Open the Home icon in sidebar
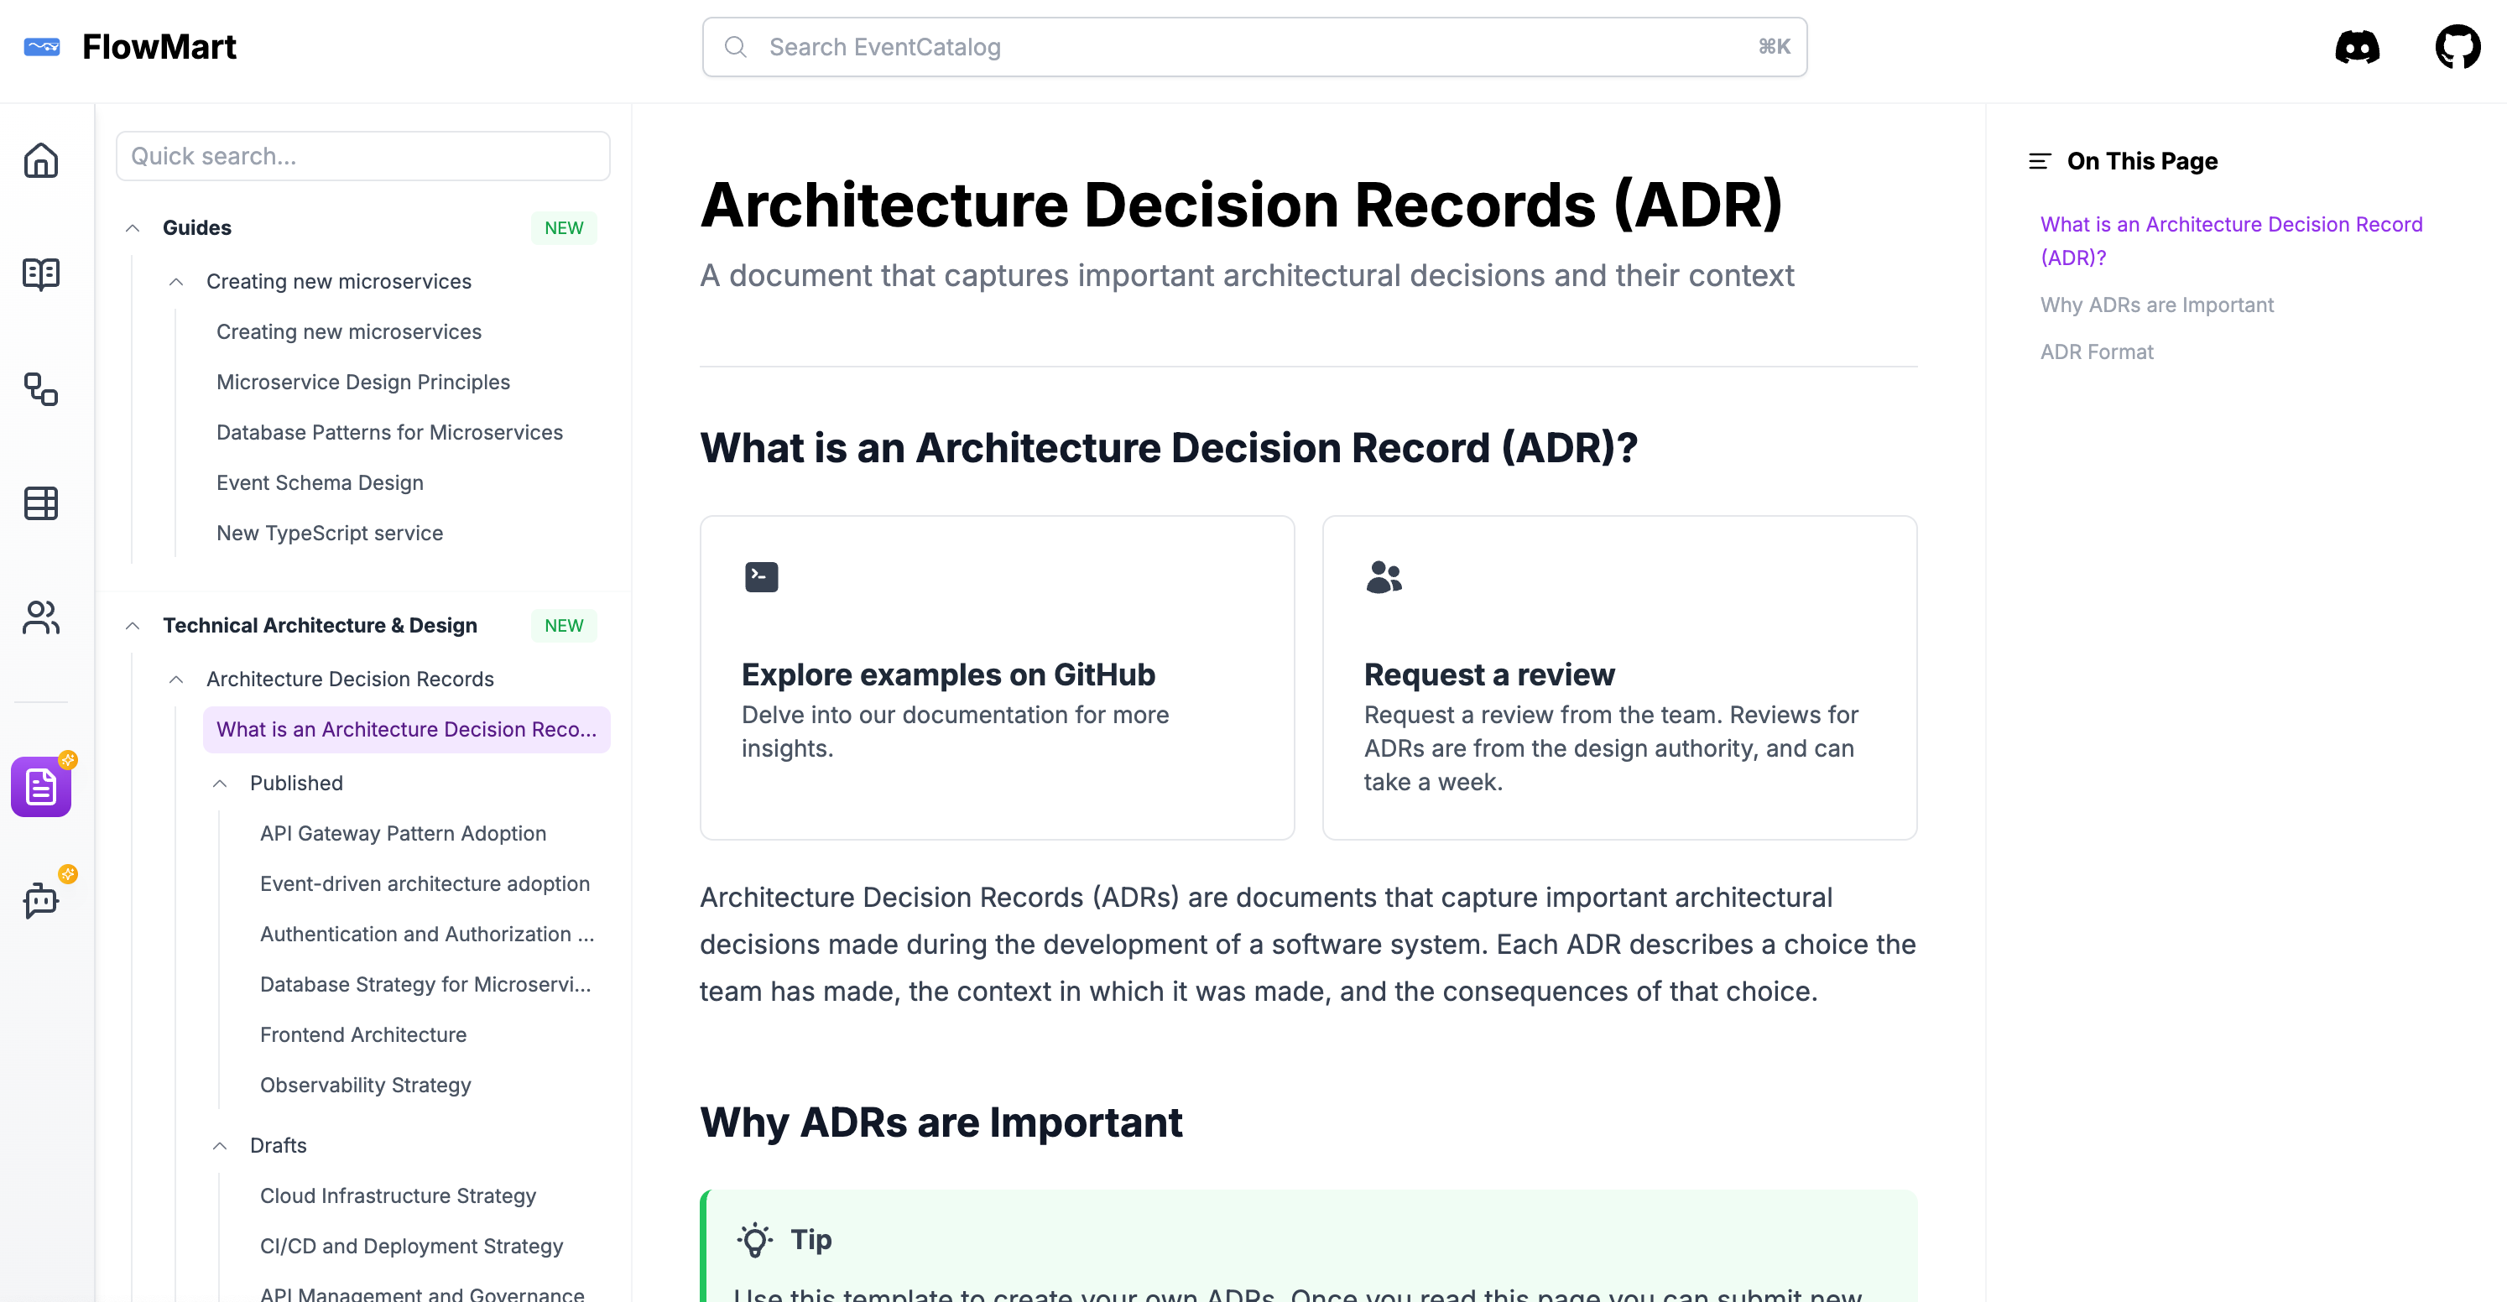The height and width of the screenshot is (1302, 2507). point(41,162)
